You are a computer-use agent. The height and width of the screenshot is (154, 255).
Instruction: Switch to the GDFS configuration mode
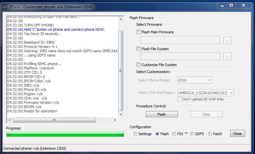point(192,134)
